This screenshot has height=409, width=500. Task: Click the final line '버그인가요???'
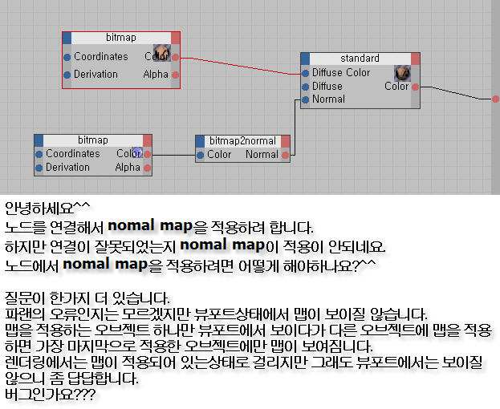[x=50, y=395]
